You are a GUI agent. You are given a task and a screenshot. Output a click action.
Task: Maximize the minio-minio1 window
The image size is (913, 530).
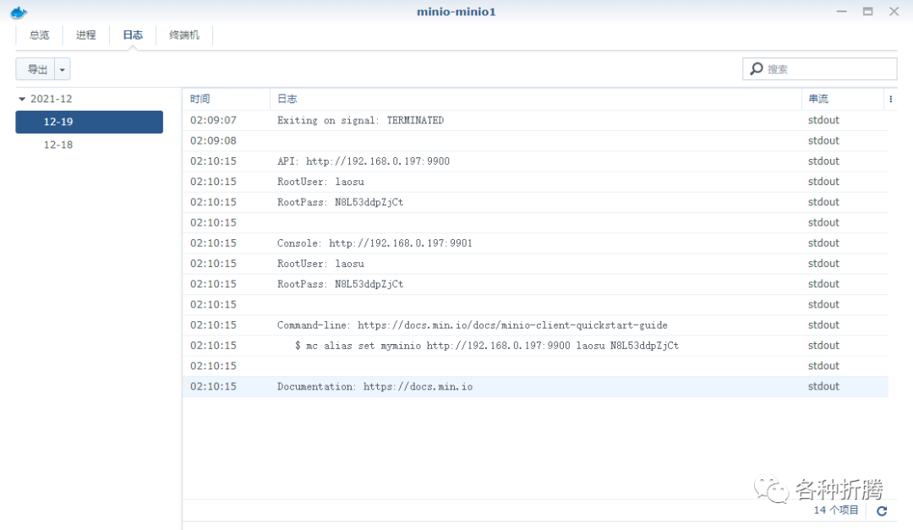(867, 12)
